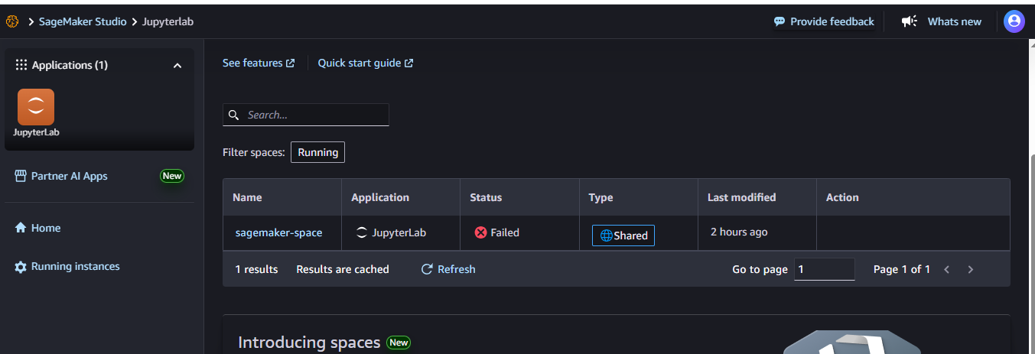This screenshot has width=1035, height=354.
Task: Click the spaces Search field
Action: [x=306, y=115]
